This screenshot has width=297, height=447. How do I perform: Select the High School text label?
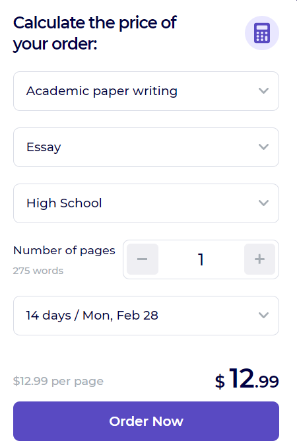(x=64, y=203)
